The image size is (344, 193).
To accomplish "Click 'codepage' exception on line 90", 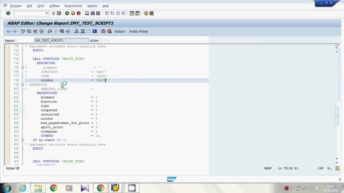I will pyautogui.click(x=49, y=131).
